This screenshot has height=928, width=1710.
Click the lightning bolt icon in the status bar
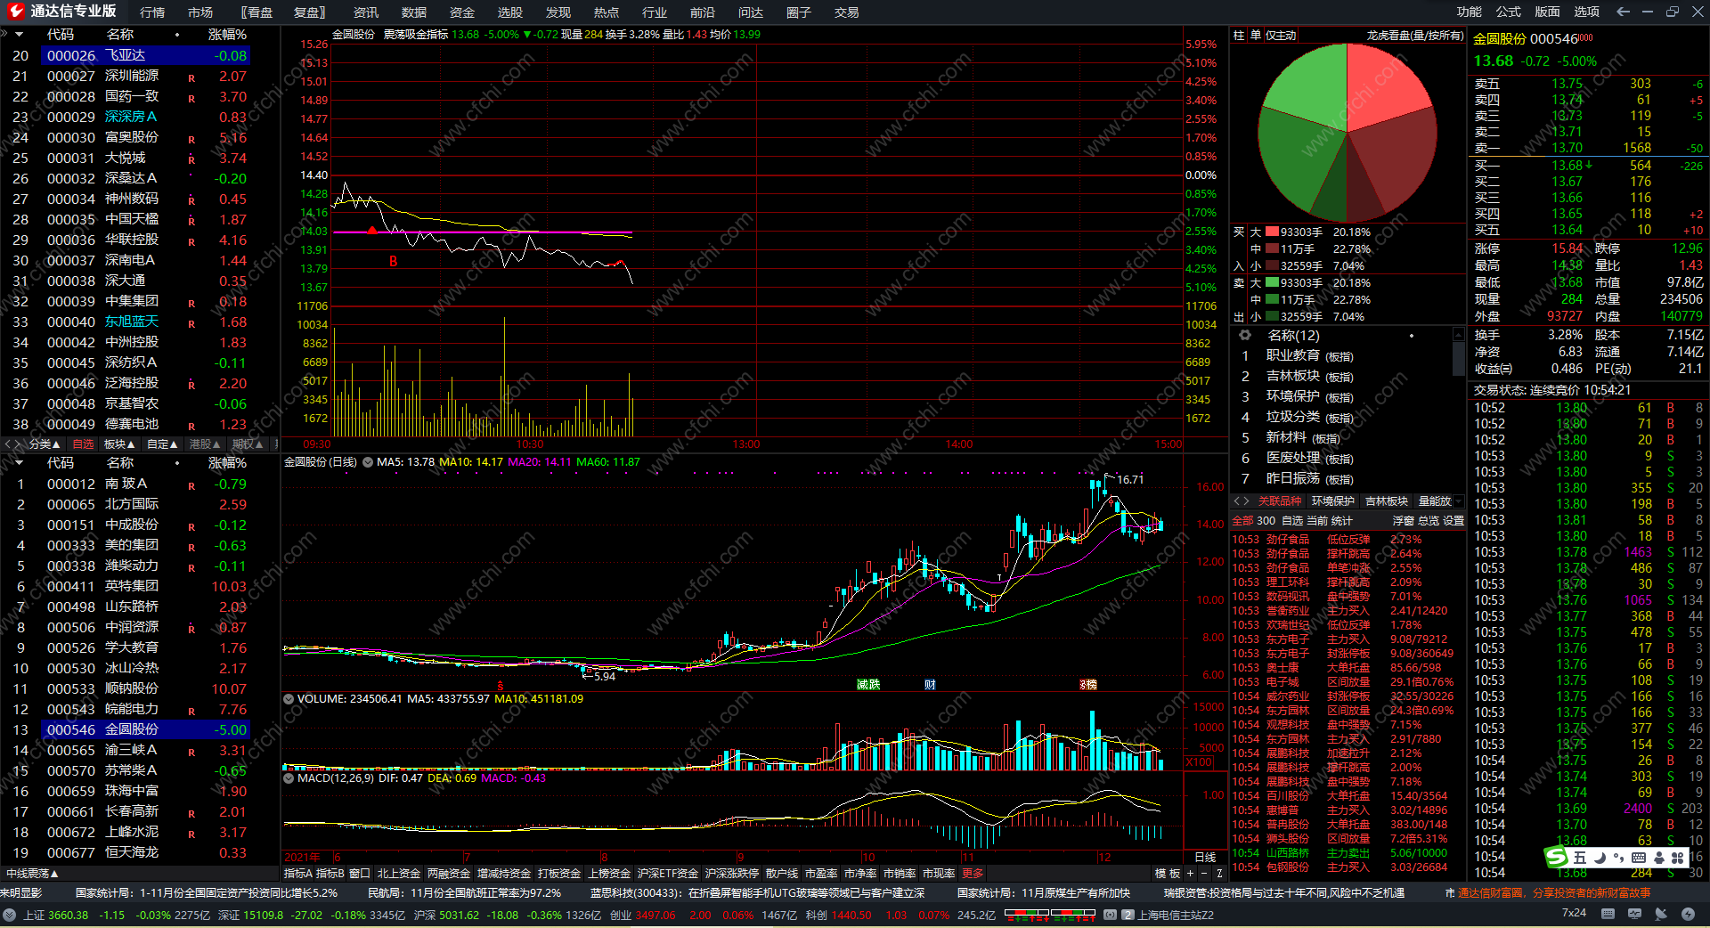tap(1688, 914)
